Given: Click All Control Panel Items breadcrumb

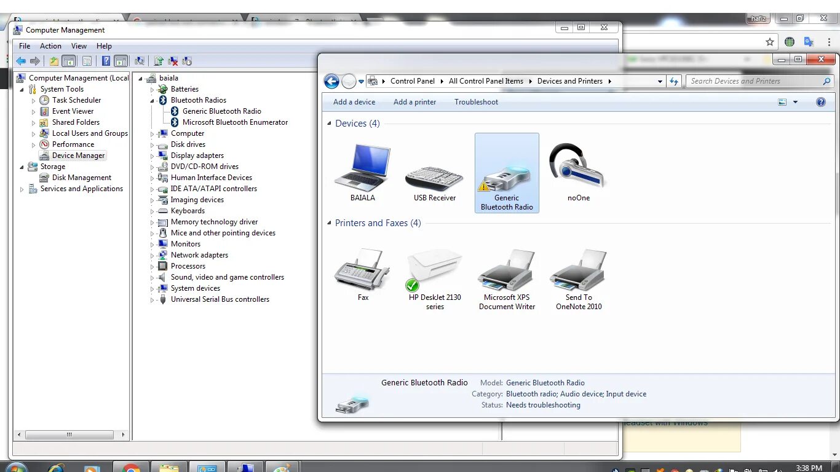Looking at the screenshot, I should click(486, 81).
